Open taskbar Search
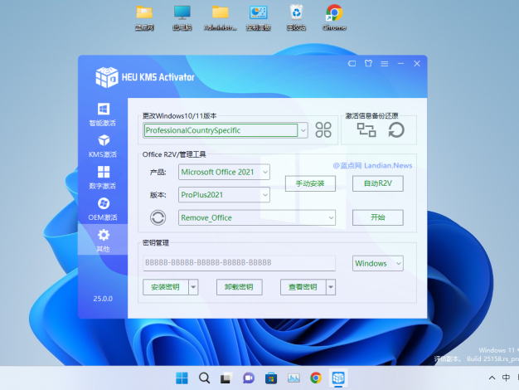The image size is (519, 390). (204, 378)
